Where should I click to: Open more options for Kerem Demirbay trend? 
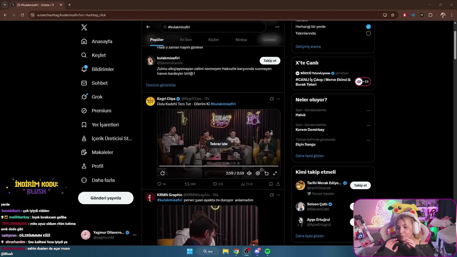(x=368, y=126)
